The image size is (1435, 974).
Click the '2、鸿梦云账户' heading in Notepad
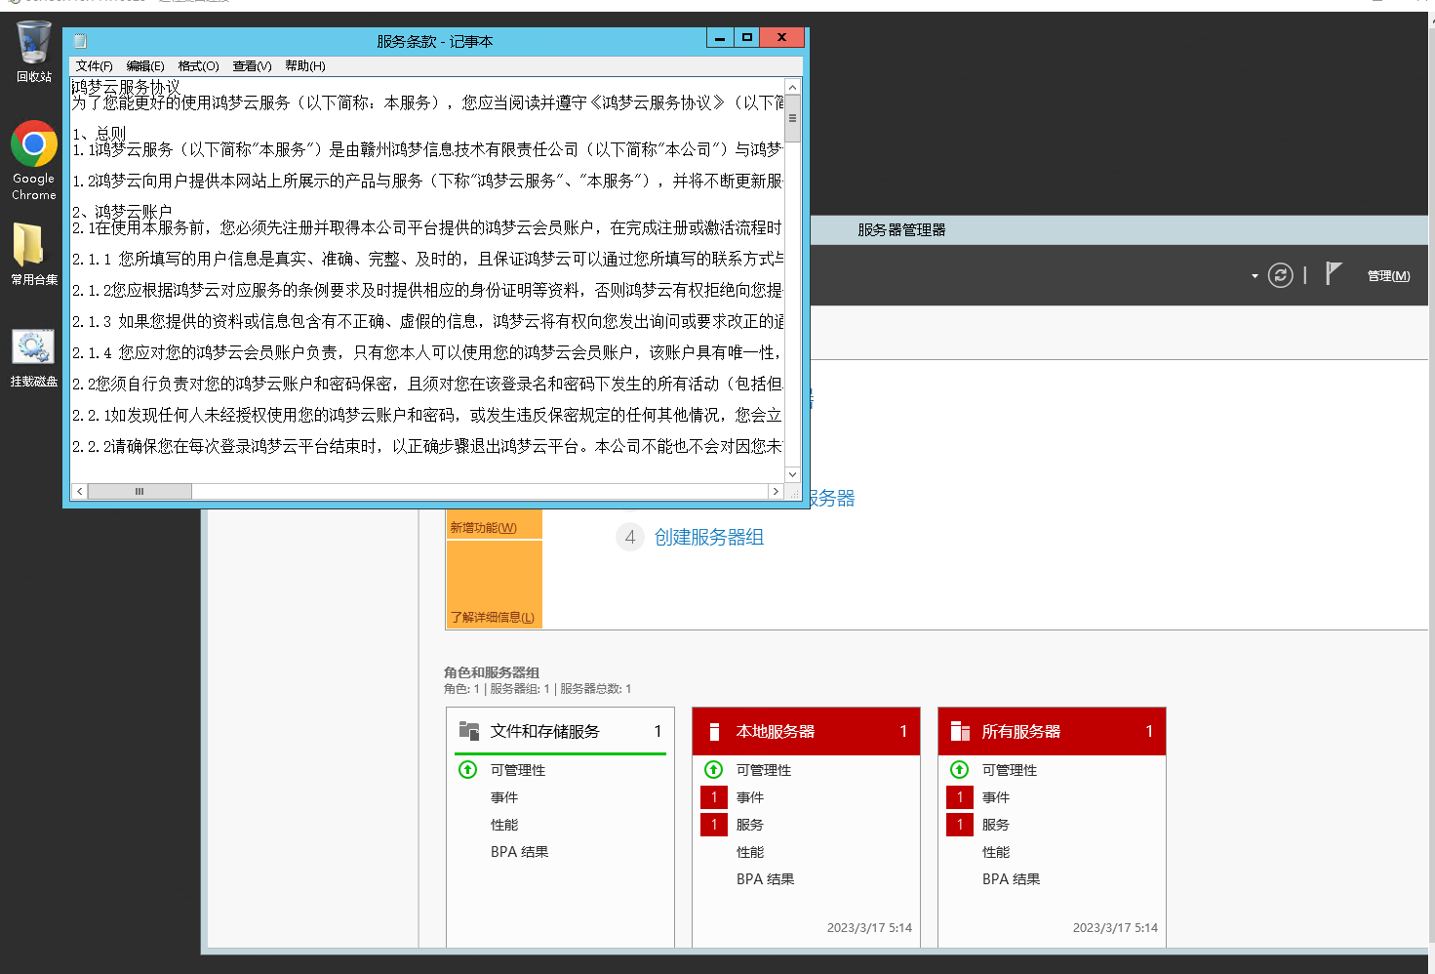(122, 212)
